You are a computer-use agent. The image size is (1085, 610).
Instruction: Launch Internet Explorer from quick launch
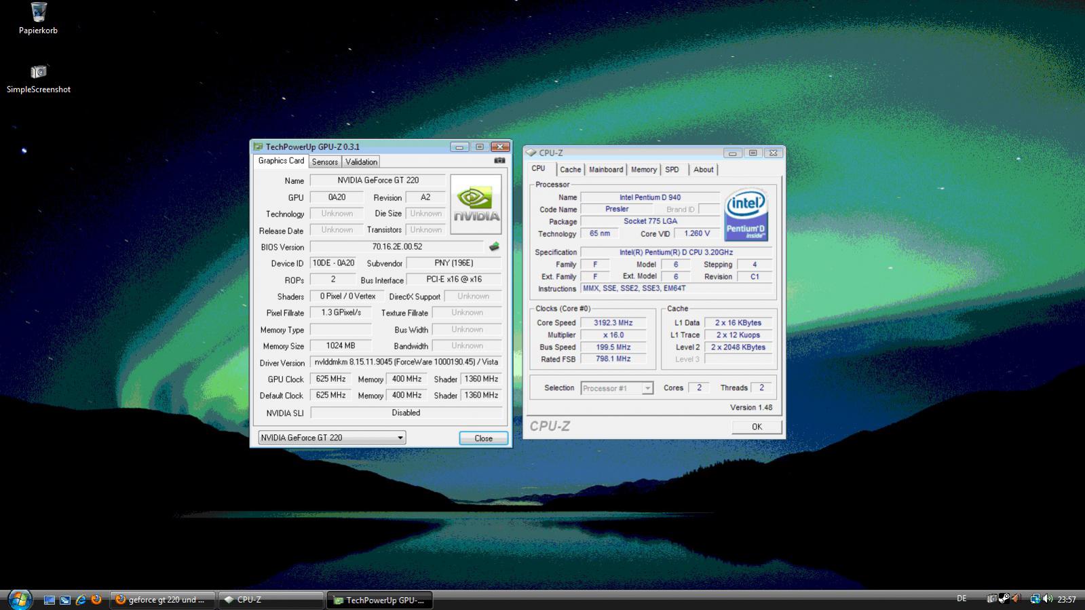(81, 600)
